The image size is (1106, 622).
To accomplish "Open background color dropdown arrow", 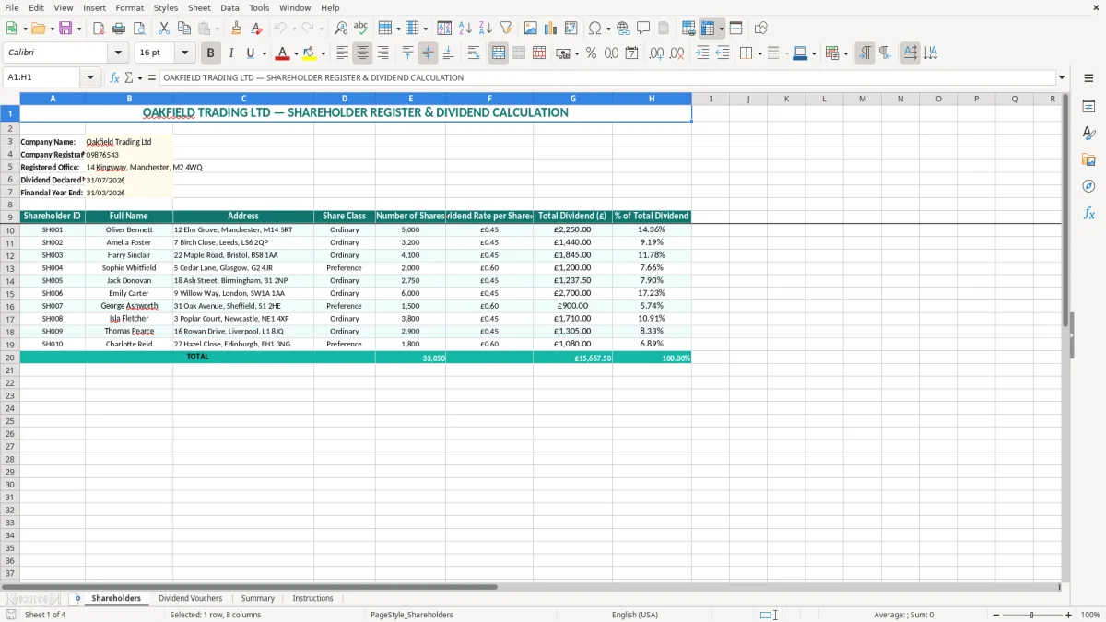I will (x=323, y=53).
